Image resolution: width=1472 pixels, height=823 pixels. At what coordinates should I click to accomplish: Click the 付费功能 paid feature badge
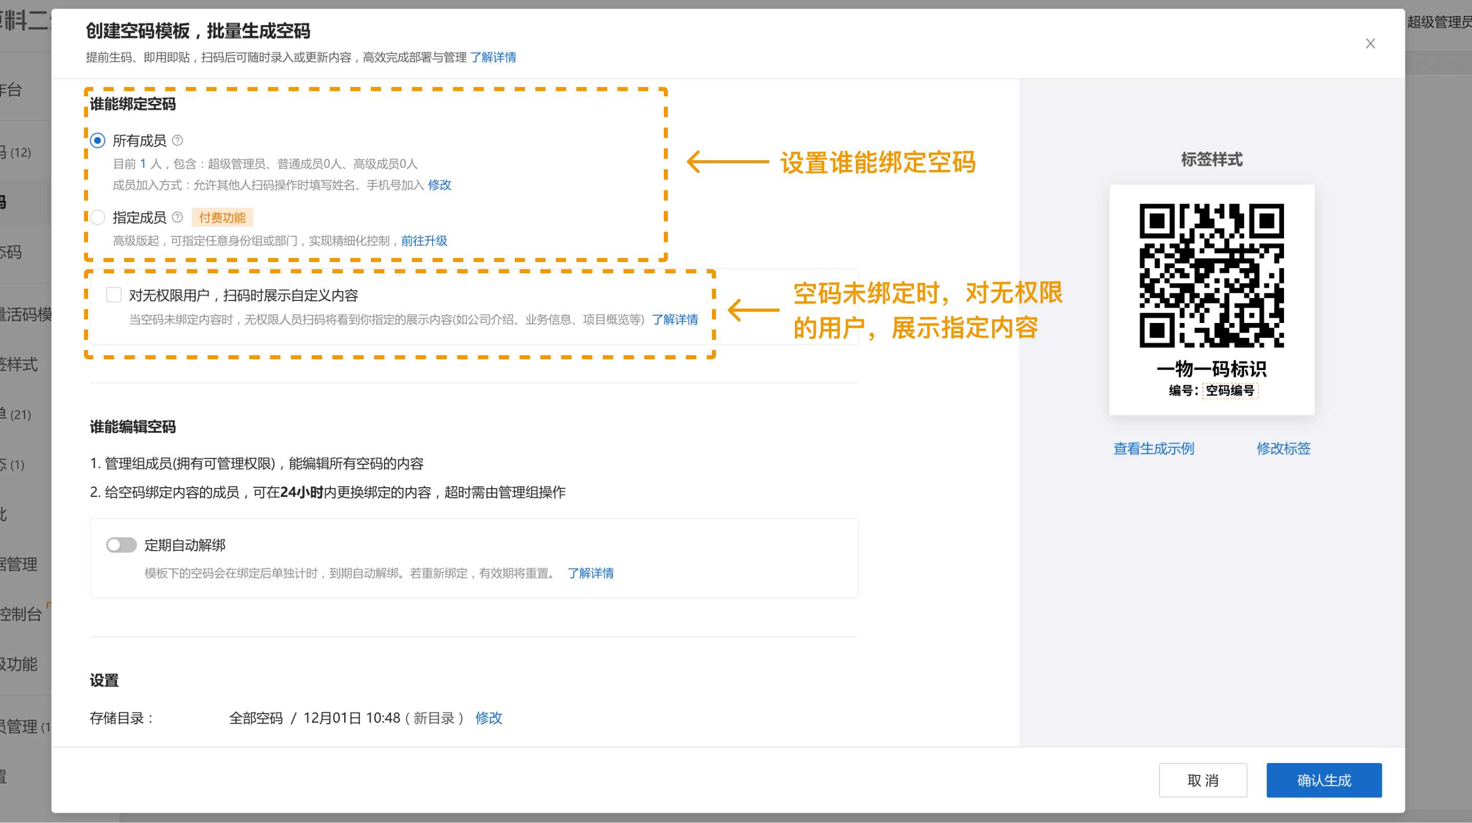(222, 218)
